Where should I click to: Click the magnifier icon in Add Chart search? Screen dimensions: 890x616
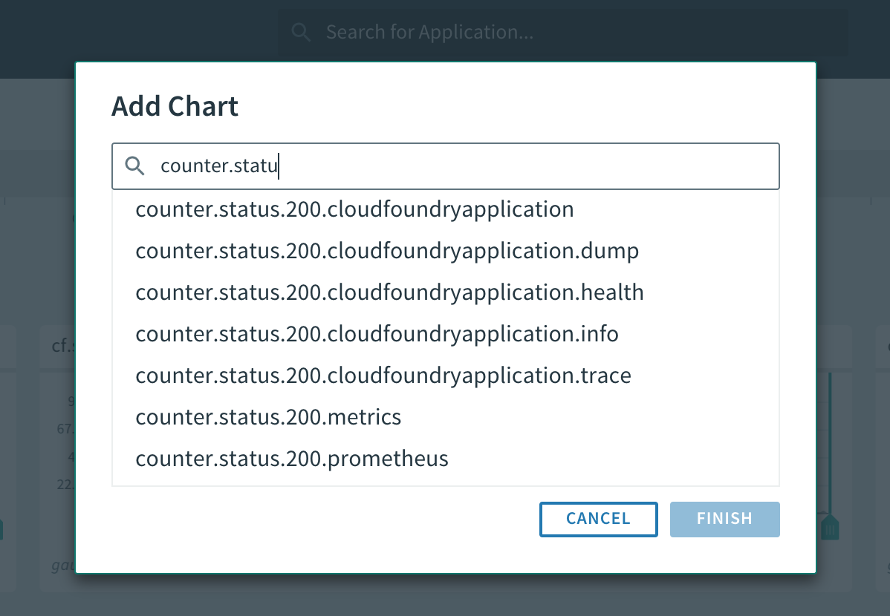[134, 166]
